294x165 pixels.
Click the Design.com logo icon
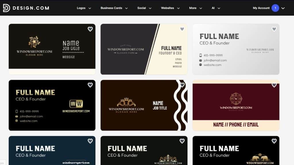coord(7,8)
